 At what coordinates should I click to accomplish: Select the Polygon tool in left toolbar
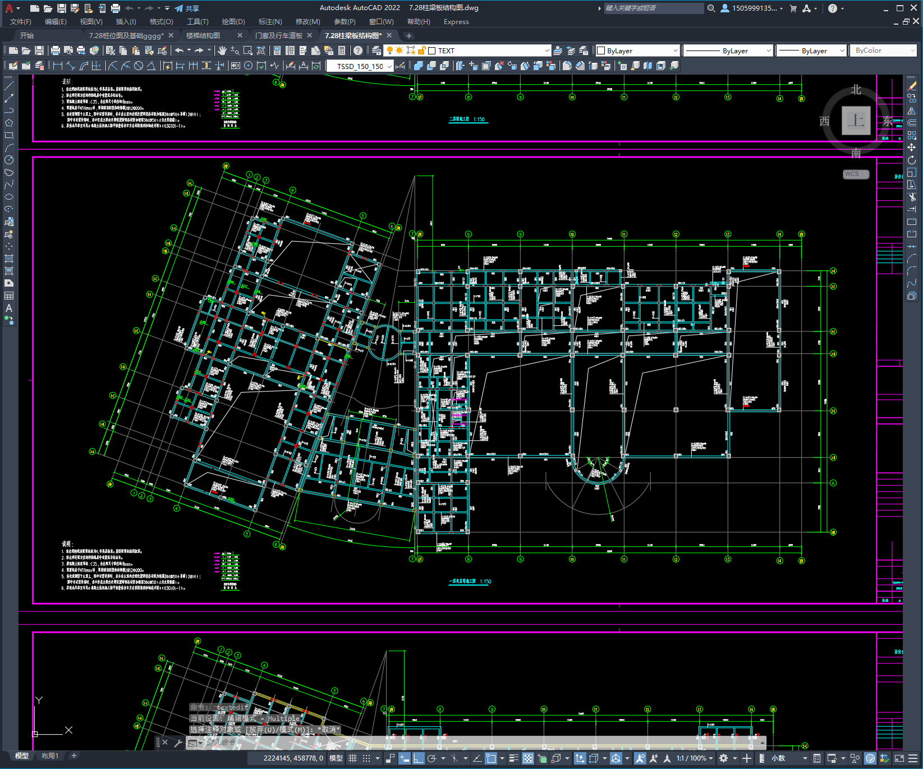(9, 123)
